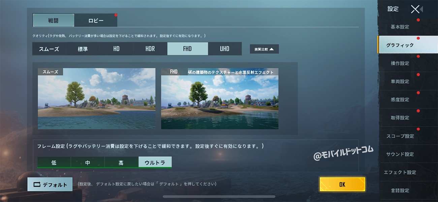Select FHD graphics quality
438x202 pixels.
[x=188, y=49]
